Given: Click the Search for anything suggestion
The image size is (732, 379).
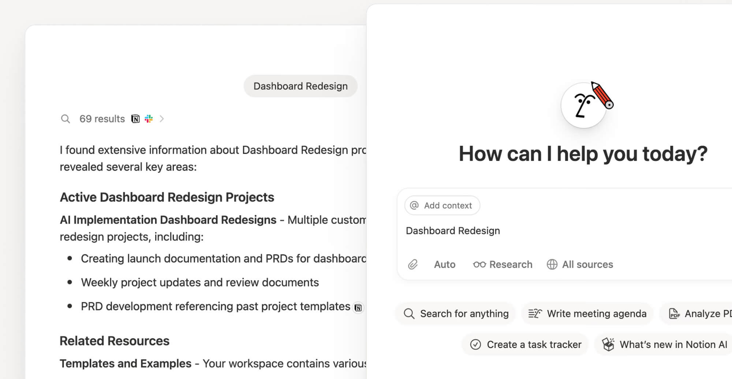Looking at the screenshot, I should tap(455, 313).
